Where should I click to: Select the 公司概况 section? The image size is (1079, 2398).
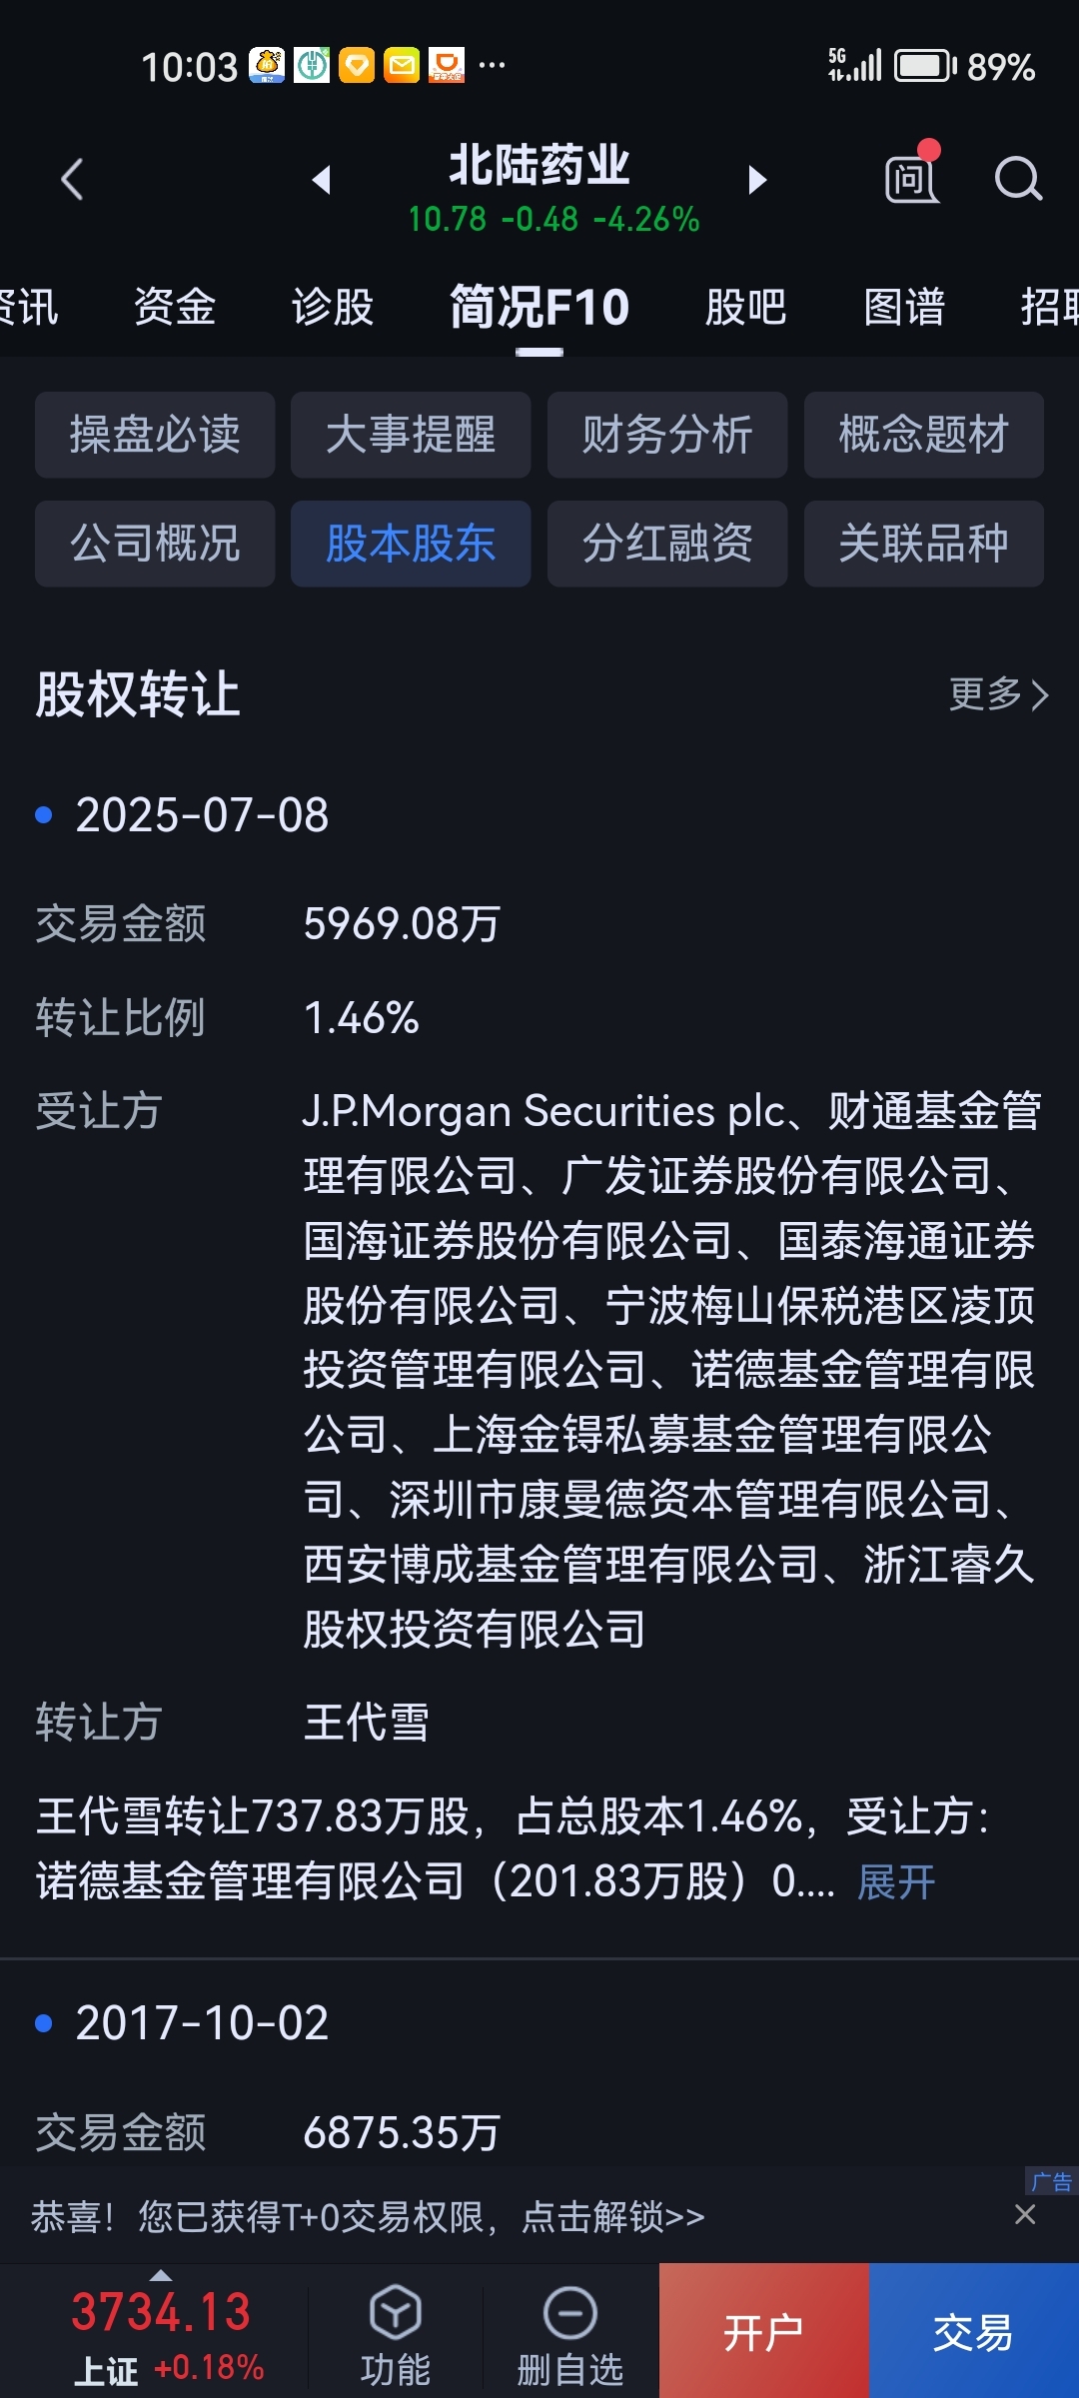(x=155, y=544)
